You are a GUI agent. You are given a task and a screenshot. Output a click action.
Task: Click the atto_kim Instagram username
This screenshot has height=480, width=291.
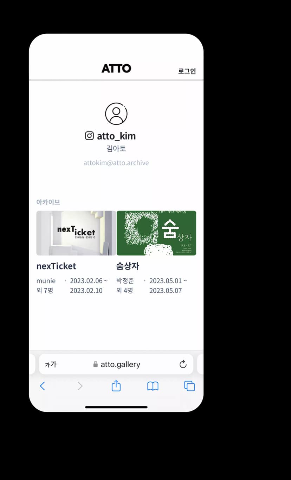coord(116,136)
